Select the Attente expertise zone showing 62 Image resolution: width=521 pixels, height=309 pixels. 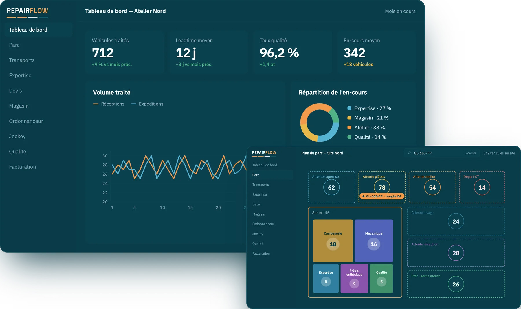331,187
